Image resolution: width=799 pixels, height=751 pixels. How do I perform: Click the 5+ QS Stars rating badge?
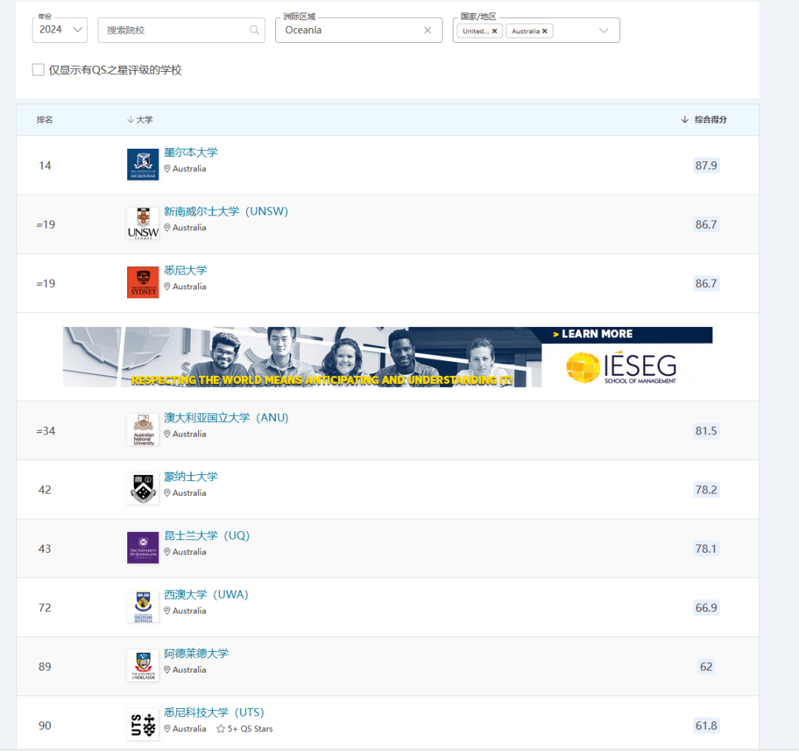(245, 729)
